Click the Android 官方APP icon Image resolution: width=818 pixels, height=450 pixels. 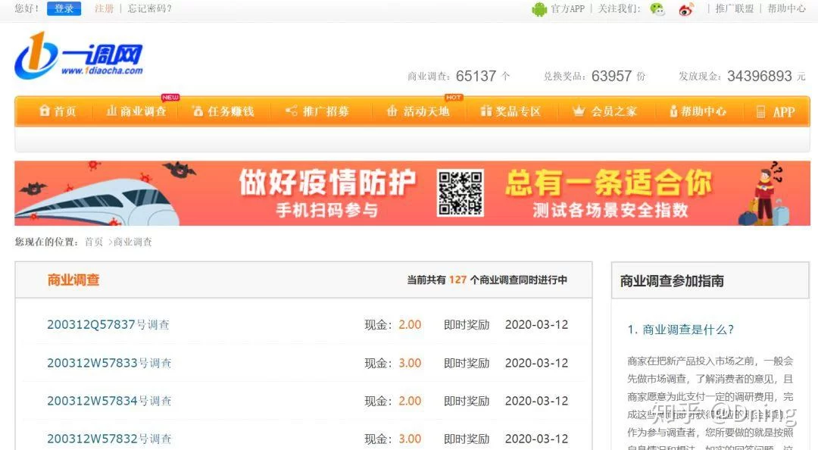point(539,9)
